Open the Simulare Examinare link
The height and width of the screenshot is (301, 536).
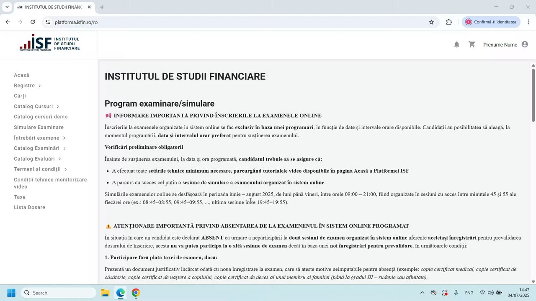[x=39, y=128]
